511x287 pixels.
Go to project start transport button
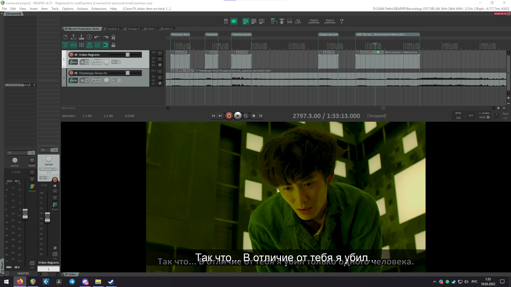tap(213, 116)
